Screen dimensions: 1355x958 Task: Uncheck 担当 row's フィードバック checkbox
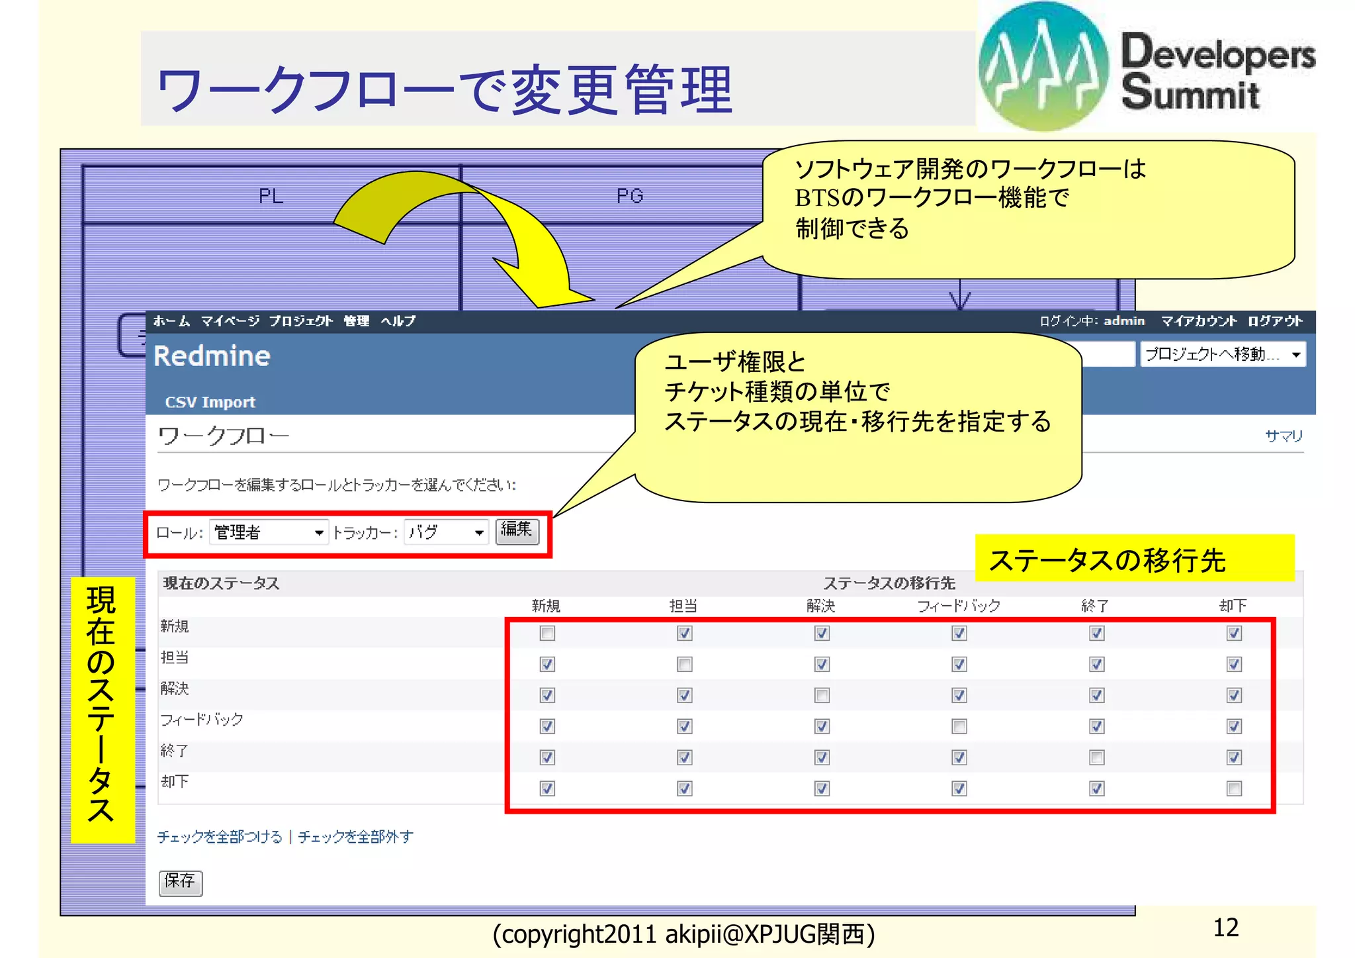click(x=959, y=664)
